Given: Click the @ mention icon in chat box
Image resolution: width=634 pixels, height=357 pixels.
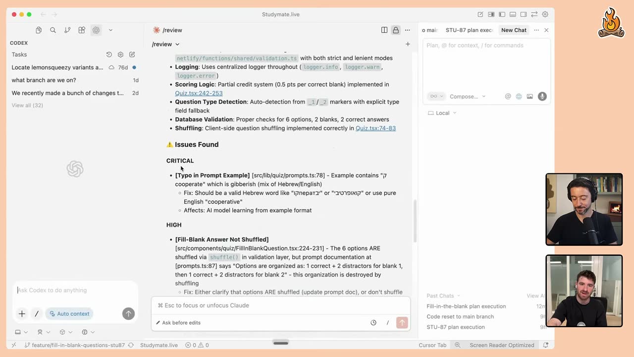Looking at the screenshot, I should coord(508,97).
